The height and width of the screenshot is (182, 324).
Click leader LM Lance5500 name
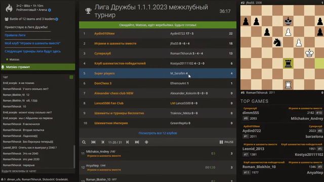(180, 103)
